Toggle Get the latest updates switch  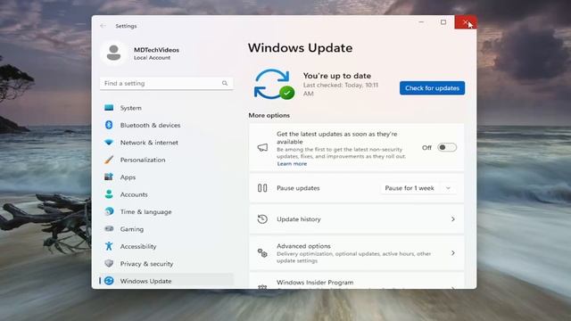[x=447, y=147]
